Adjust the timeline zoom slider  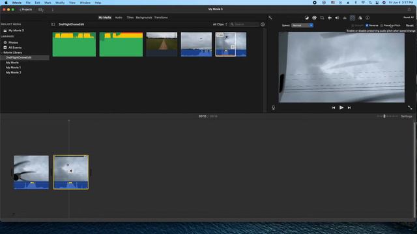(x=384, y=116)
